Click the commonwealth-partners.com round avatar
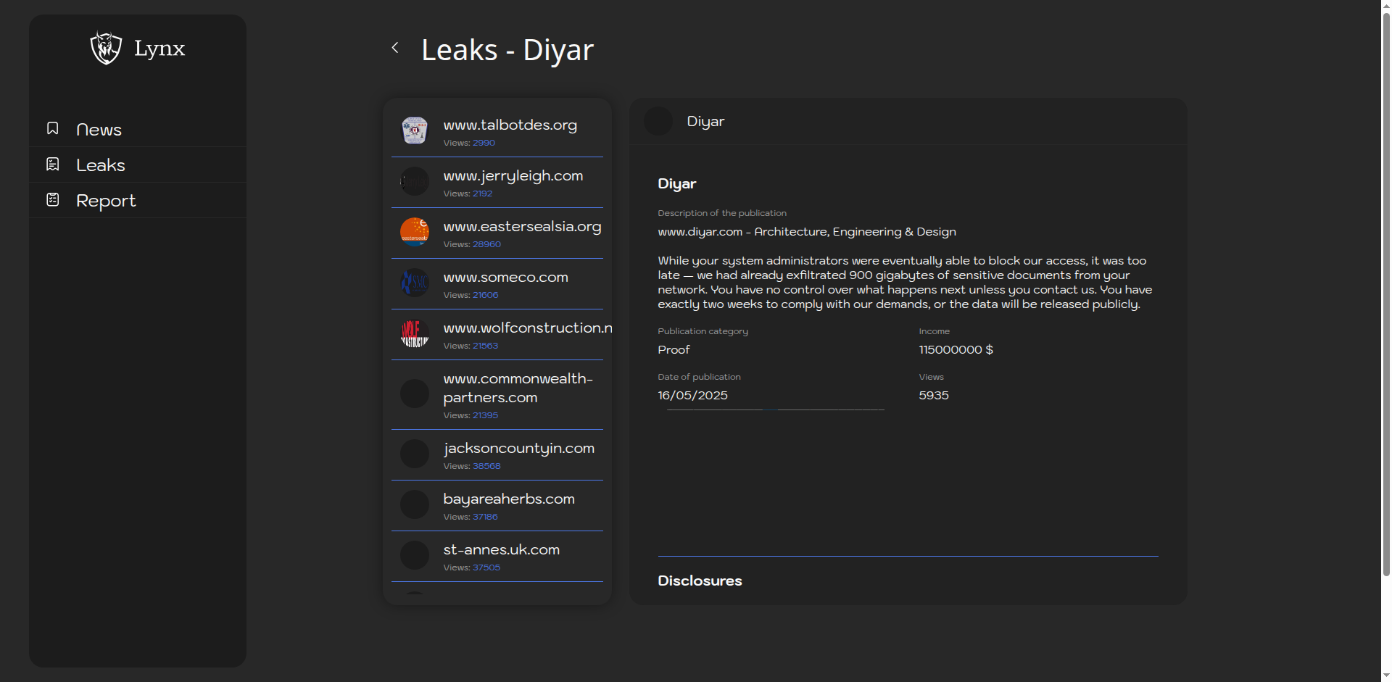Image resolution: width=1392 pixels, height=682 pixels. point(415,394)
